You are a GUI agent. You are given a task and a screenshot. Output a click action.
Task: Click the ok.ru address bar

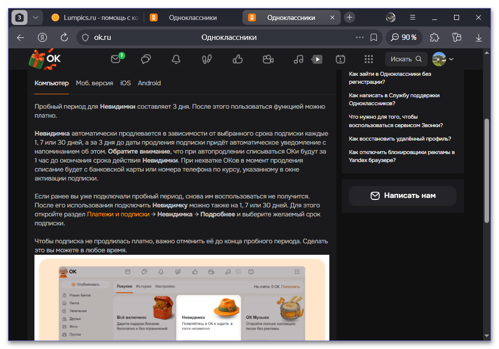[229, 37]
